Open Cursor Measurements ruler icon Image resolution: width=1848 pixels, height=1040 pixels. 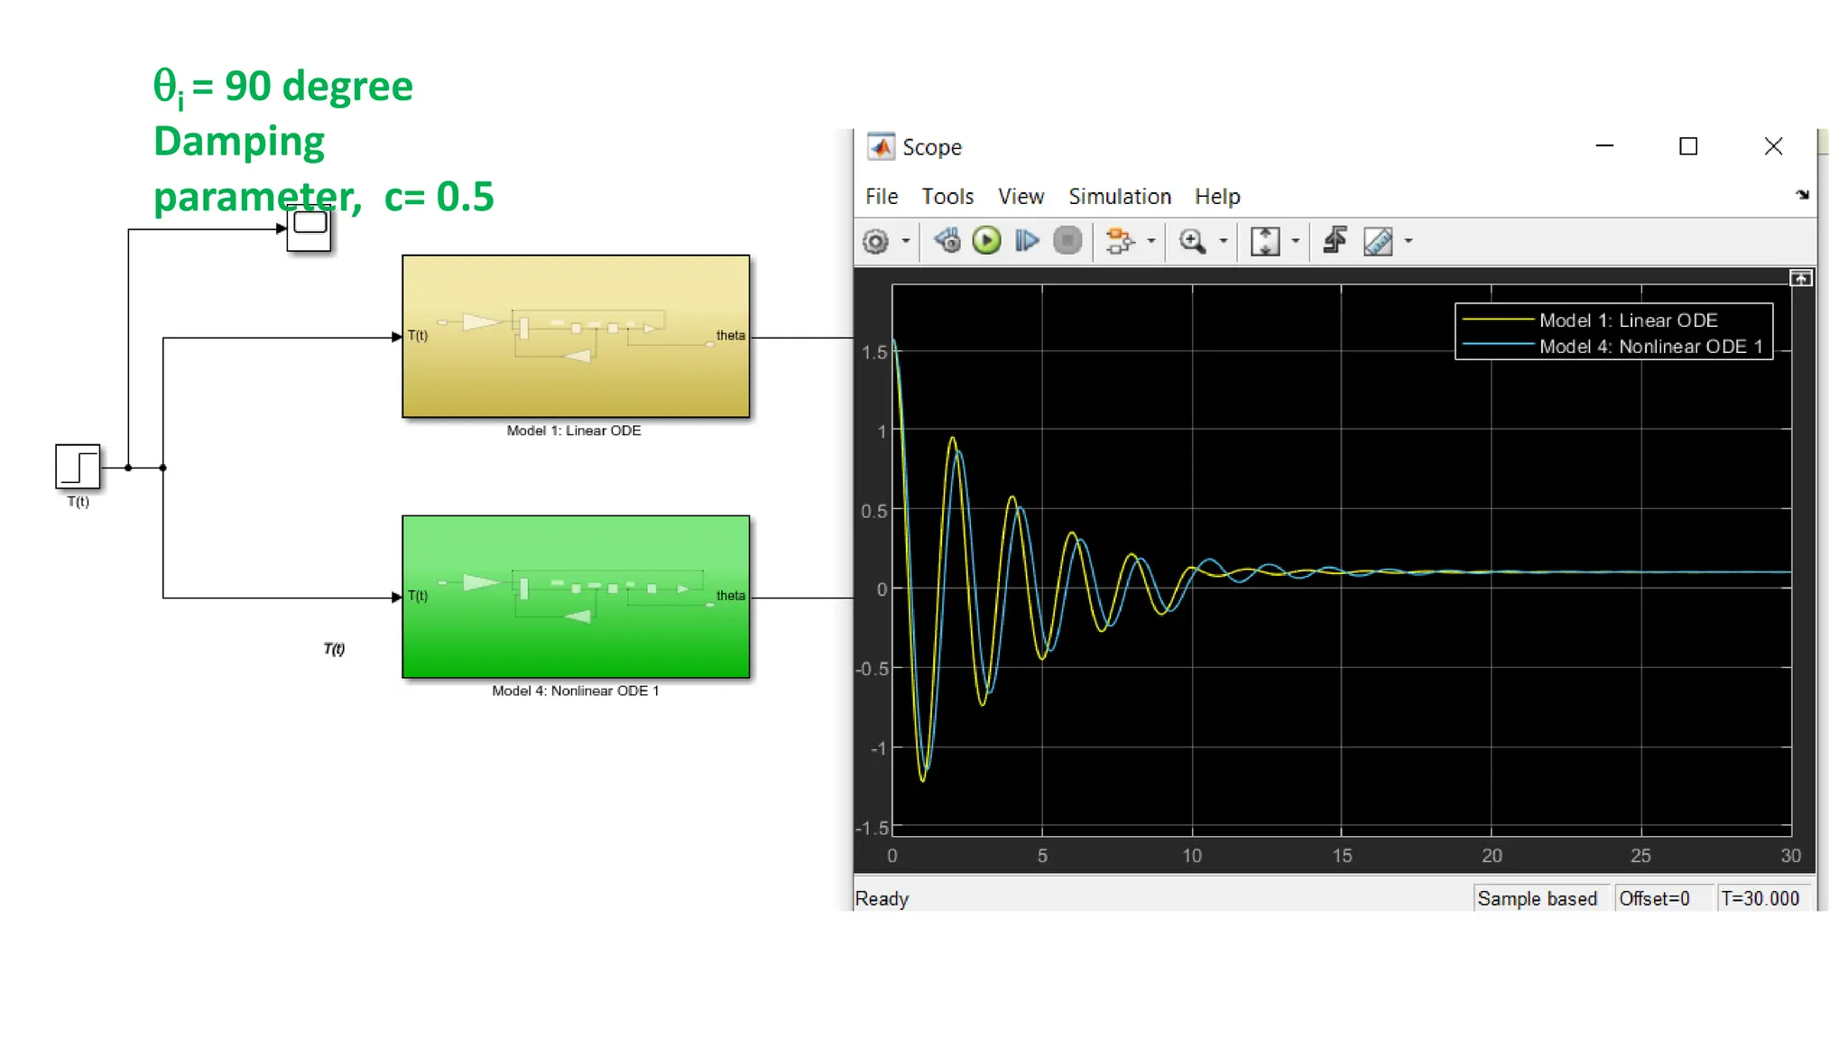click(x=1378, y=241)
